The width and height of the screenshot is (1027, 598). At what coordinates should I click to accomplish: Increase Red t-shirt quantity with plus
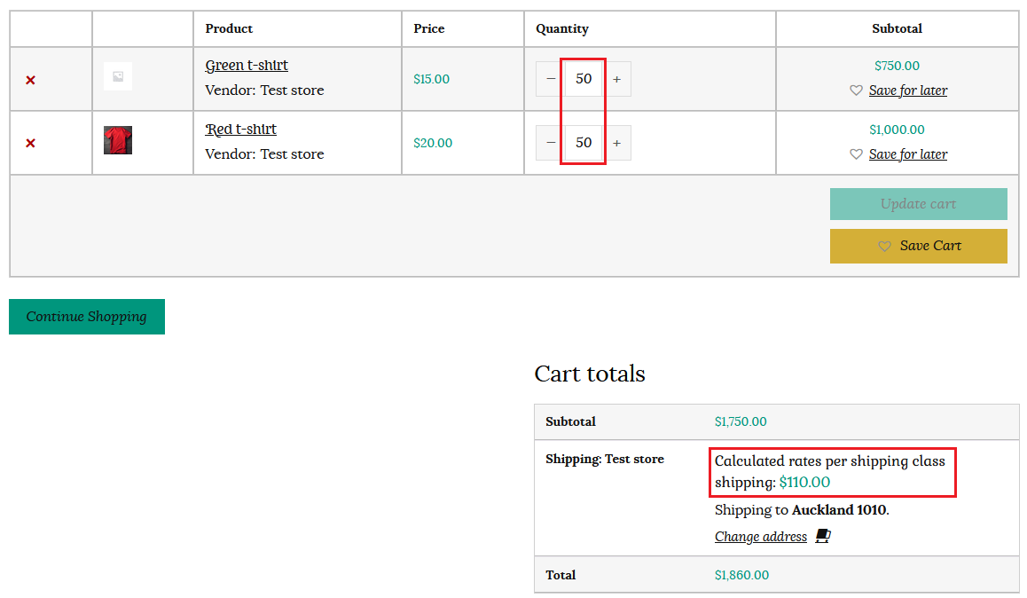pos(616,143)
